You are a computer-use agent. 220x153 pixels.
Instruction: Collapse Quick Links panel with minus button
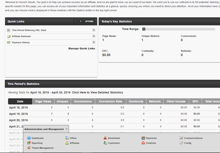81,21
